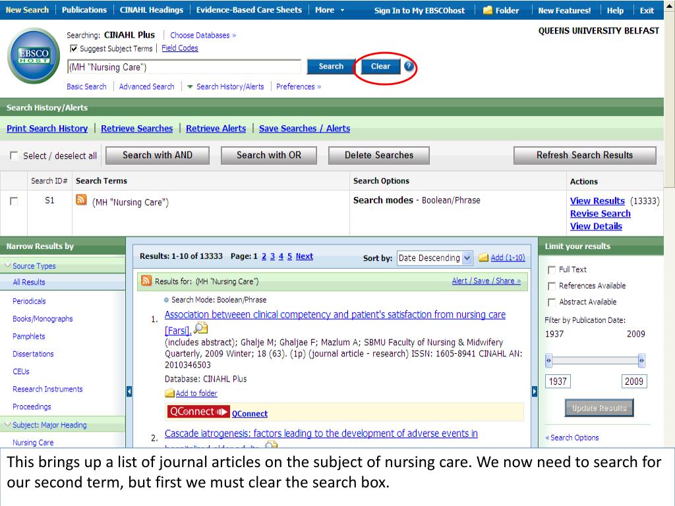Open CINAHL Headings menu item
Screen dimensions: 675x506
click(x=152, y=10)
